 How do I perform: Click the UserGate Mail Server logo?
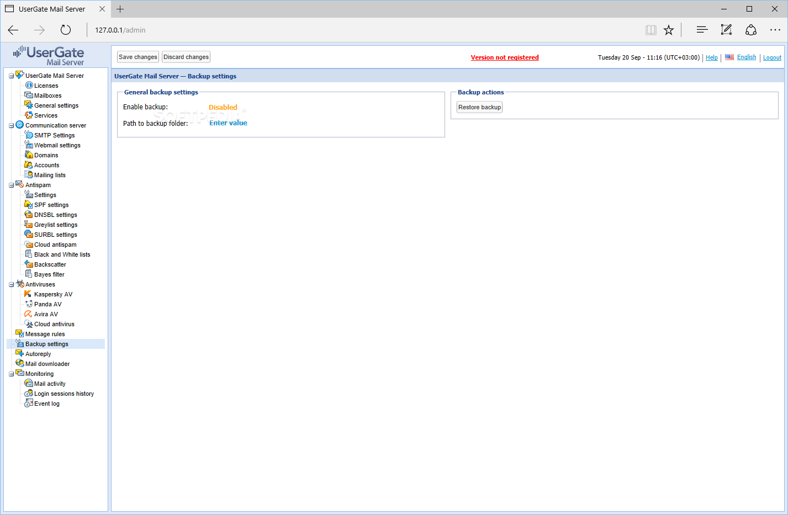click(49, 56)
